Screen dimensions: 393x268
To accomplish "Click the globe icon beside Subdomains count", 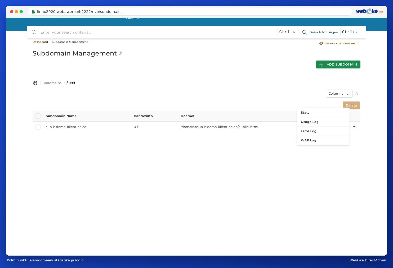I will (35, 83).
